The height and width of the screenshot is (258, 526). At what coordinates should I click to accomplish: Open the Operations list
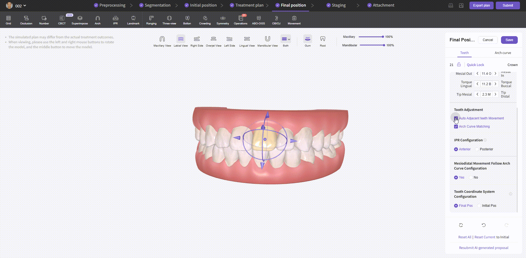tap(240, 20)
